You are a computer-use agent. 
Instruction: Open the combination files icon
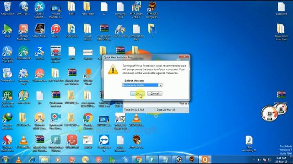[x=136, y=32]
